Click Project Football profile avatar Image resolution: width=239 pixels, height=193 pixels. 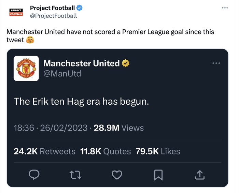16,12
